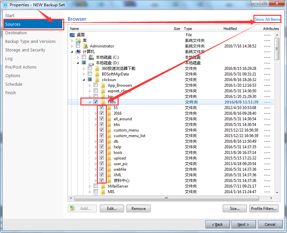This screenshot has height=233, width=287.
Task: Collapse the clicksun folder tree node
Action: tap(84, 80)
